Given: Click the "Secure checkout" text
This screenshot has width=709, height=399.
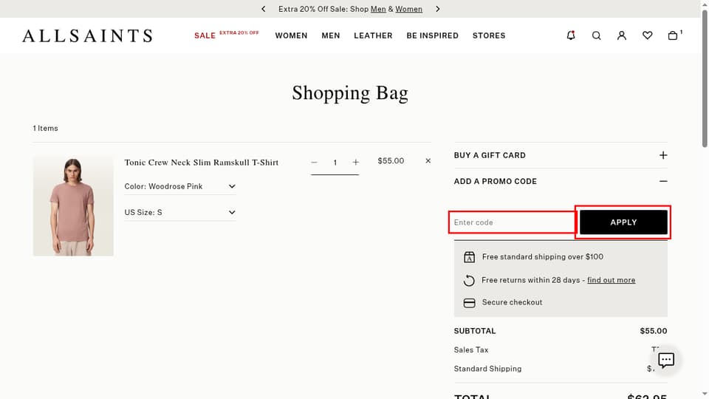Looking at the screenshot, I should coord(512,302).
